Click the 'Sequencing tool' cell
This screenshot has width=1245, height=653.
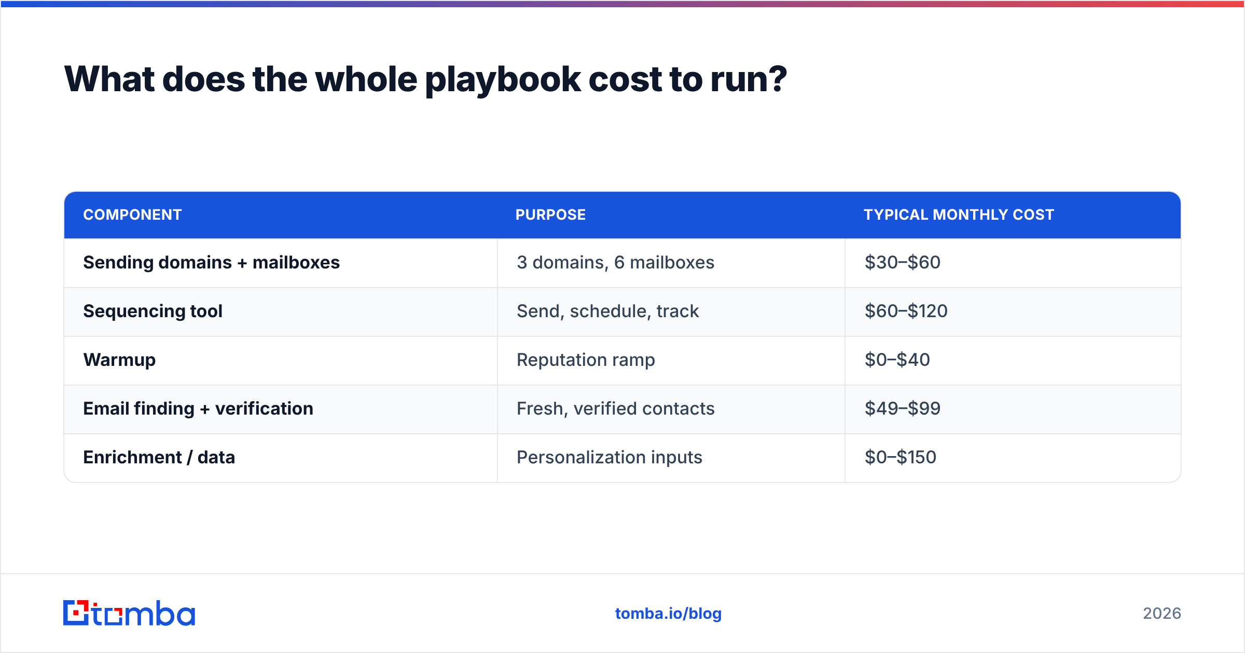point(281,311)
